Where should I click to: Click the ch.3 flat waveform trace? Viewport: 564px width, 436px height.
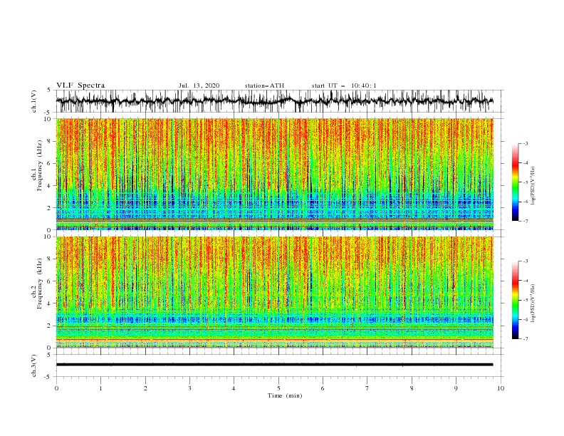(274, 365)
